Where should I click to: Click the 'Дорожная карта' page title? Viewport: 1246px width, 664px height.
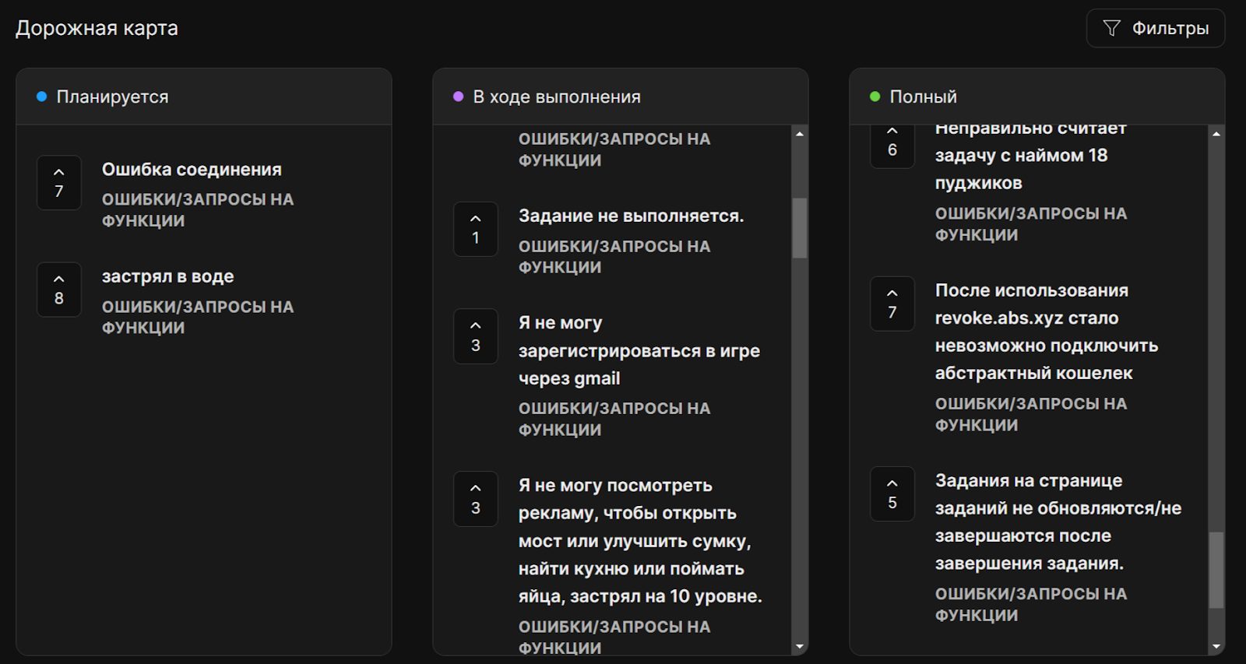click(97, 29)
